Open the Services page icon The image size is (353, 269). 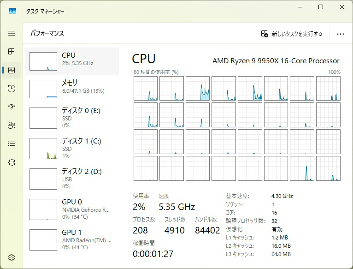click(x=12, y=162)
